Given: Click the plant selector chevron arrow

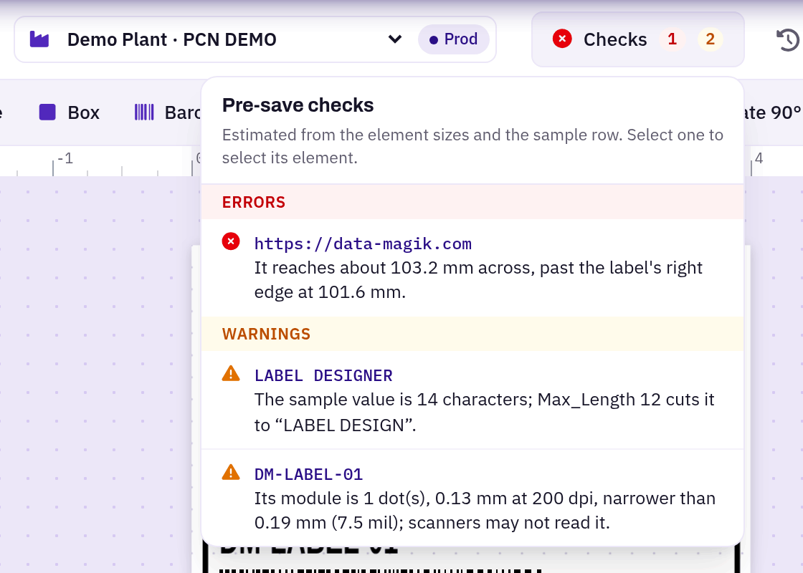Looking at the screenshot, I should click(x=395, y=39).
